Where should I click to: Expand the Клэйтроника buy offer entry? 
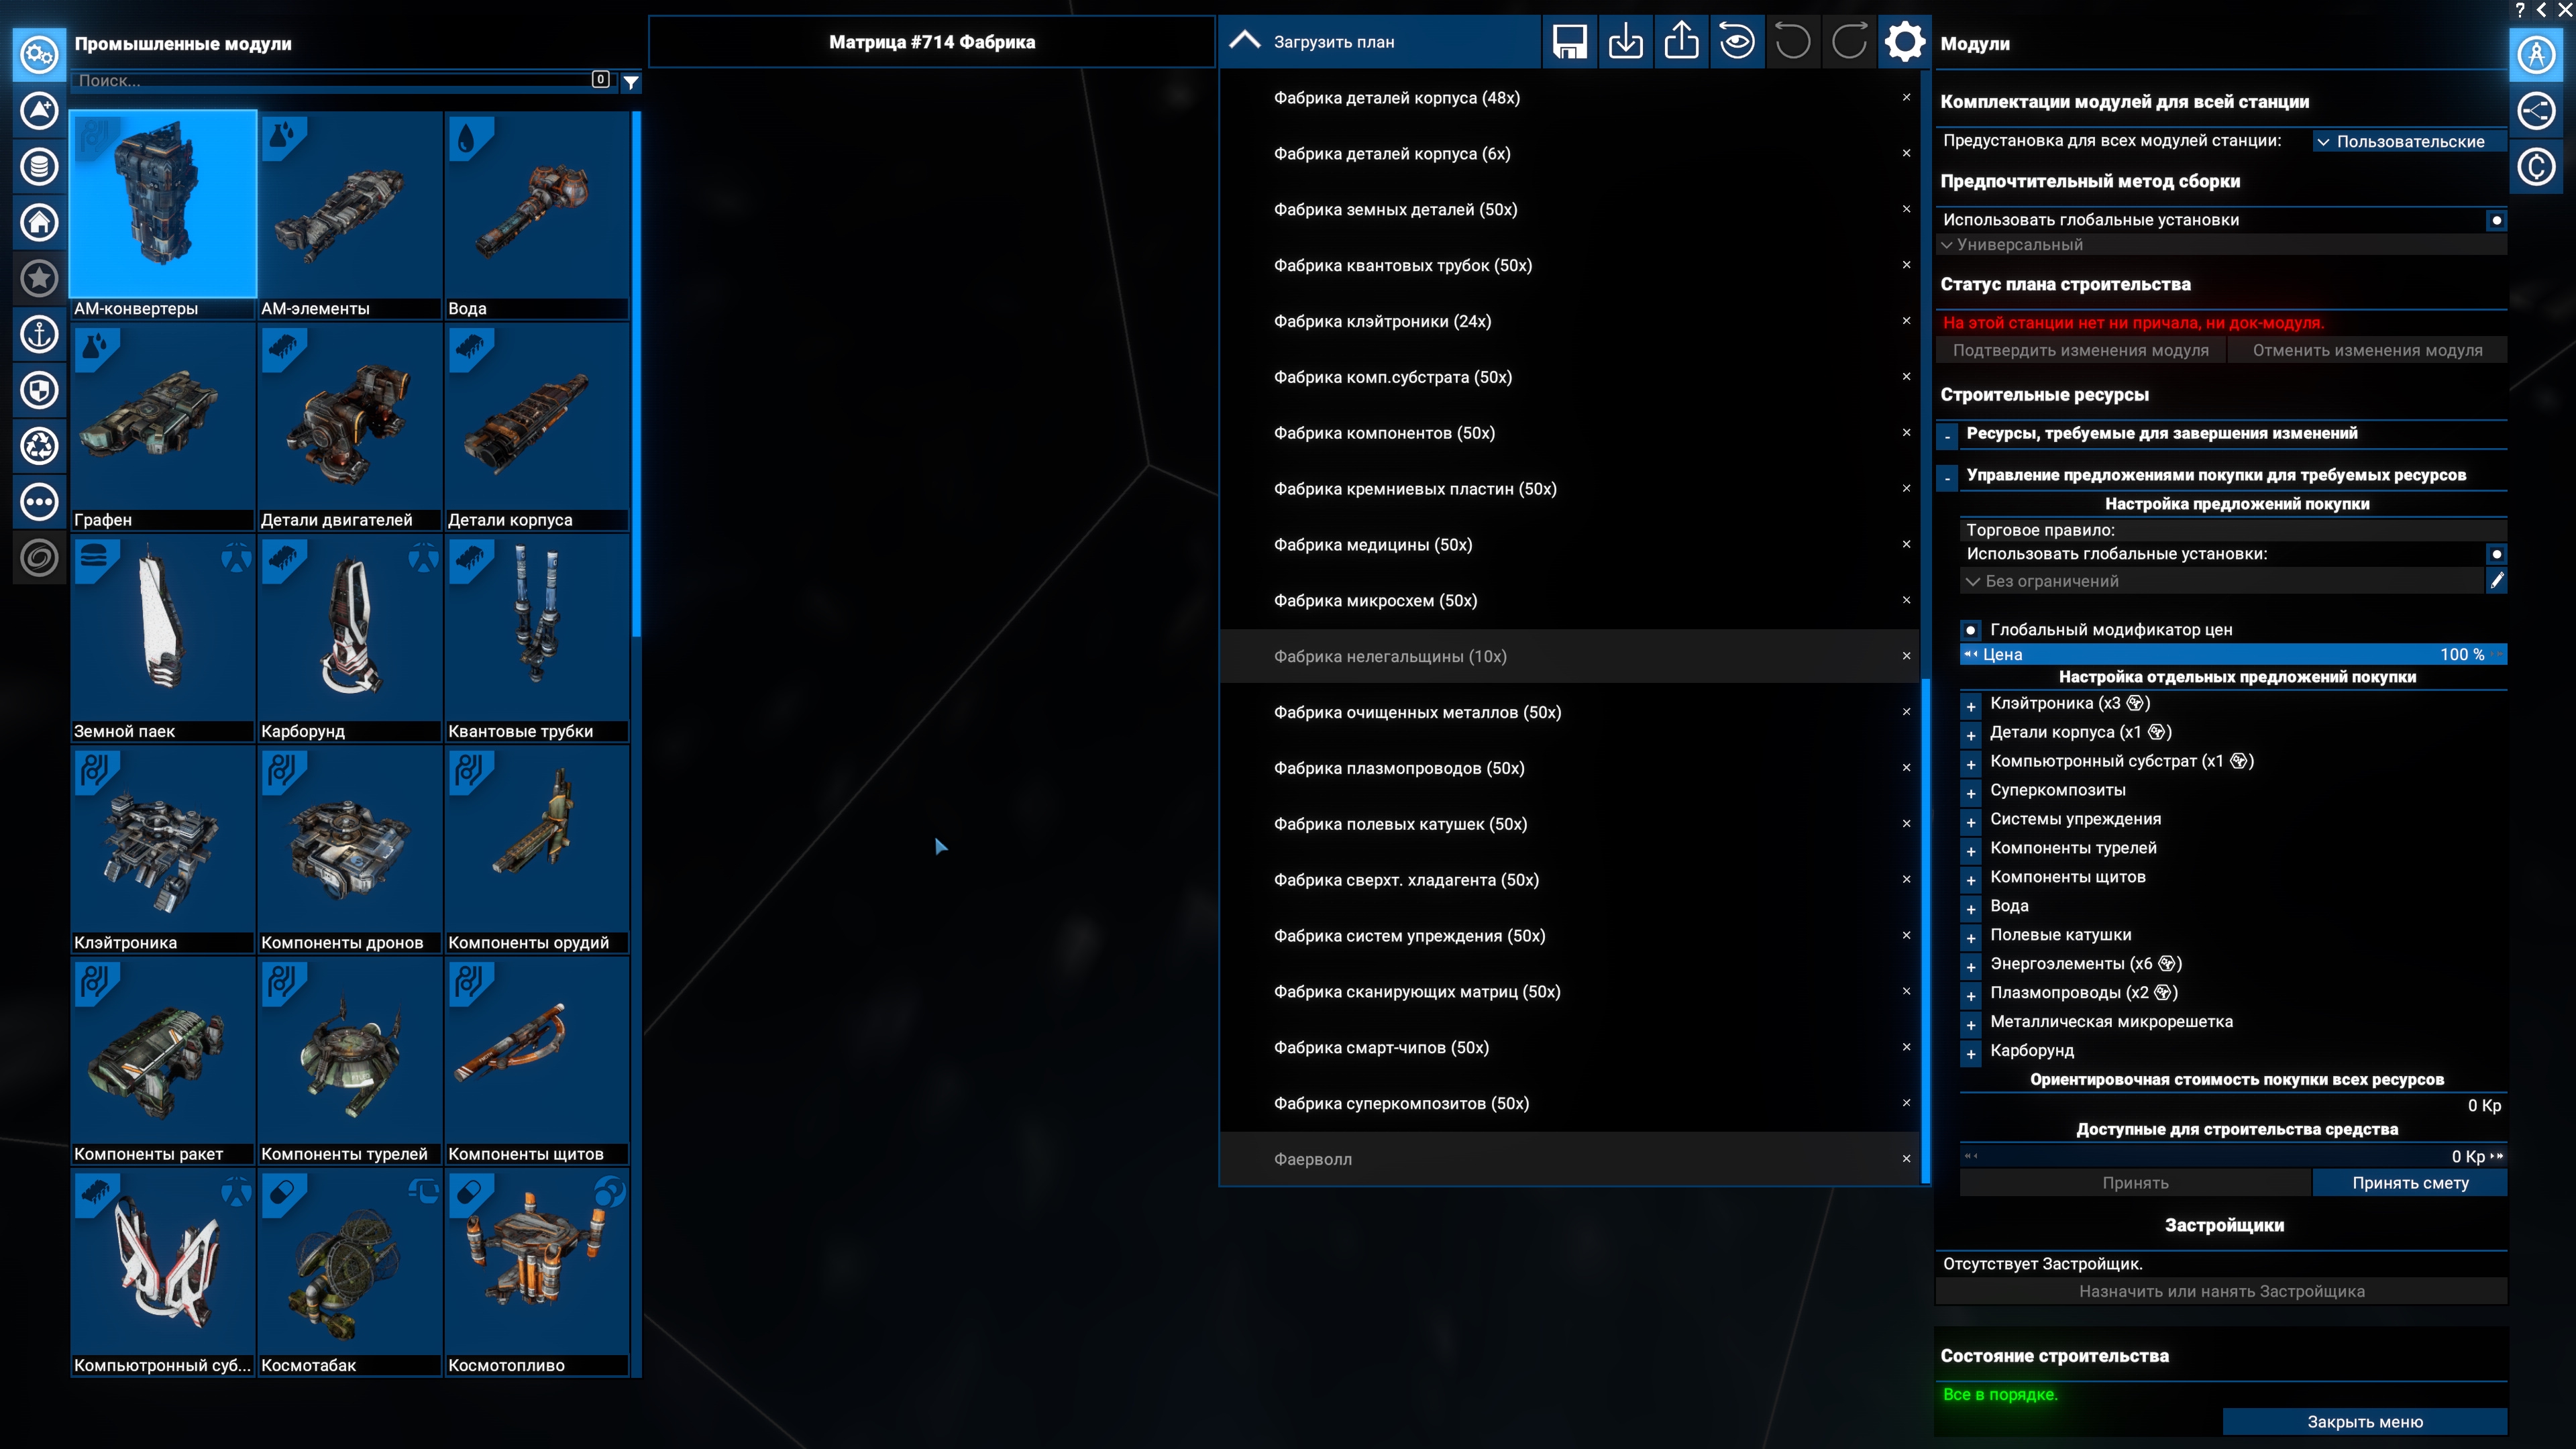point(1971,705)
